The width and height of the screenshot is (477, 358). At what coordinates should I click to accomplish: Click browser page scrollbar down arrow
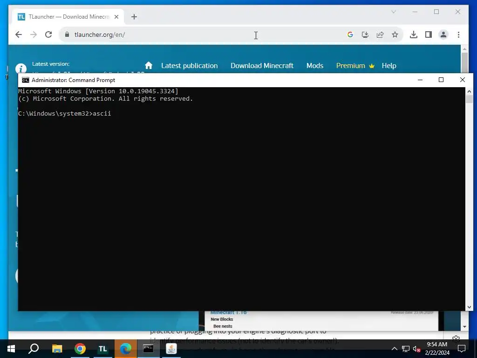(x=464, y=327)
